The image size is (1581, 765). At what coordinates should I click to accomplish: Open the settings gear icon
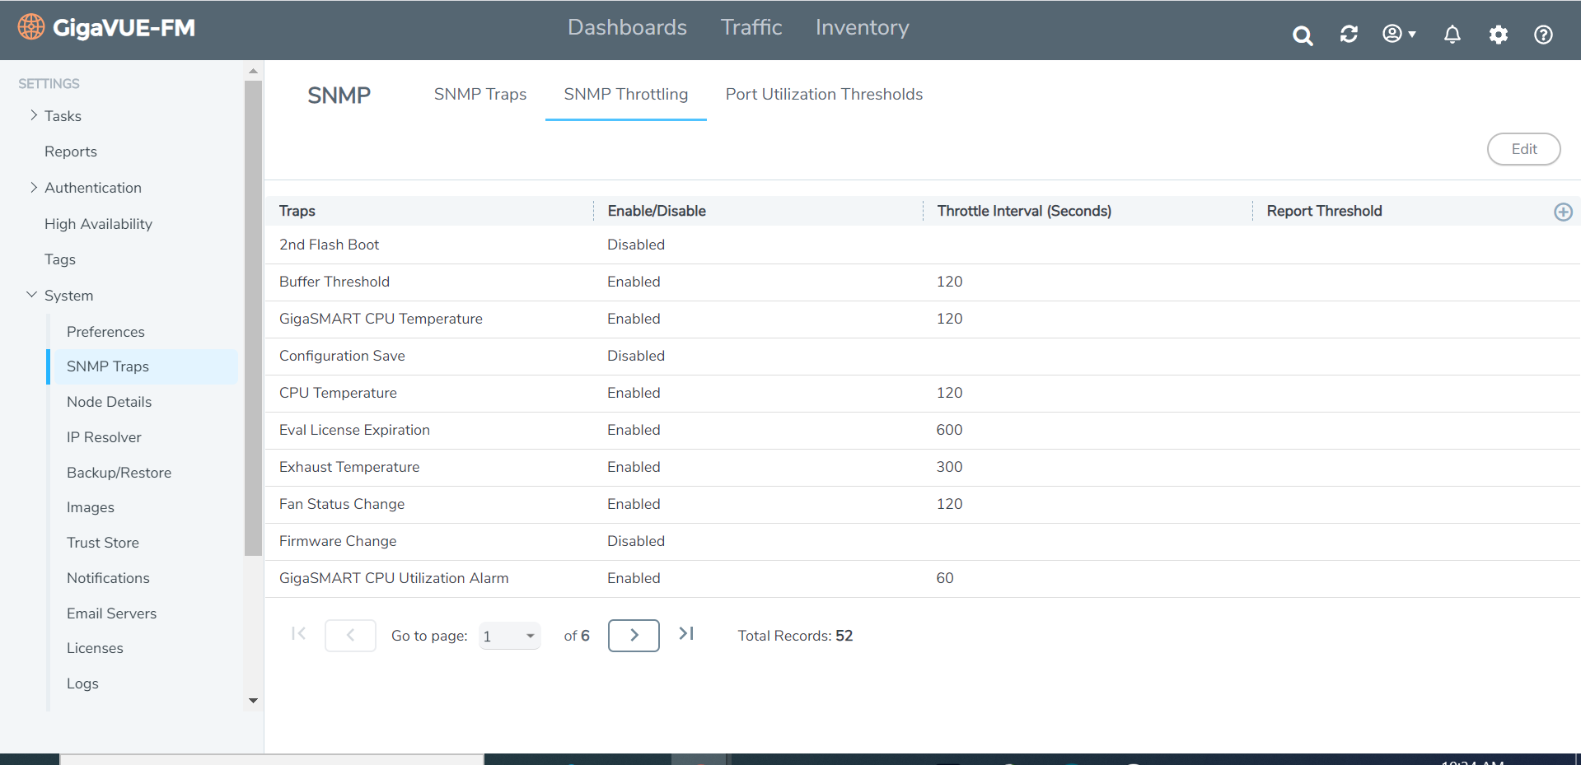1498,35
